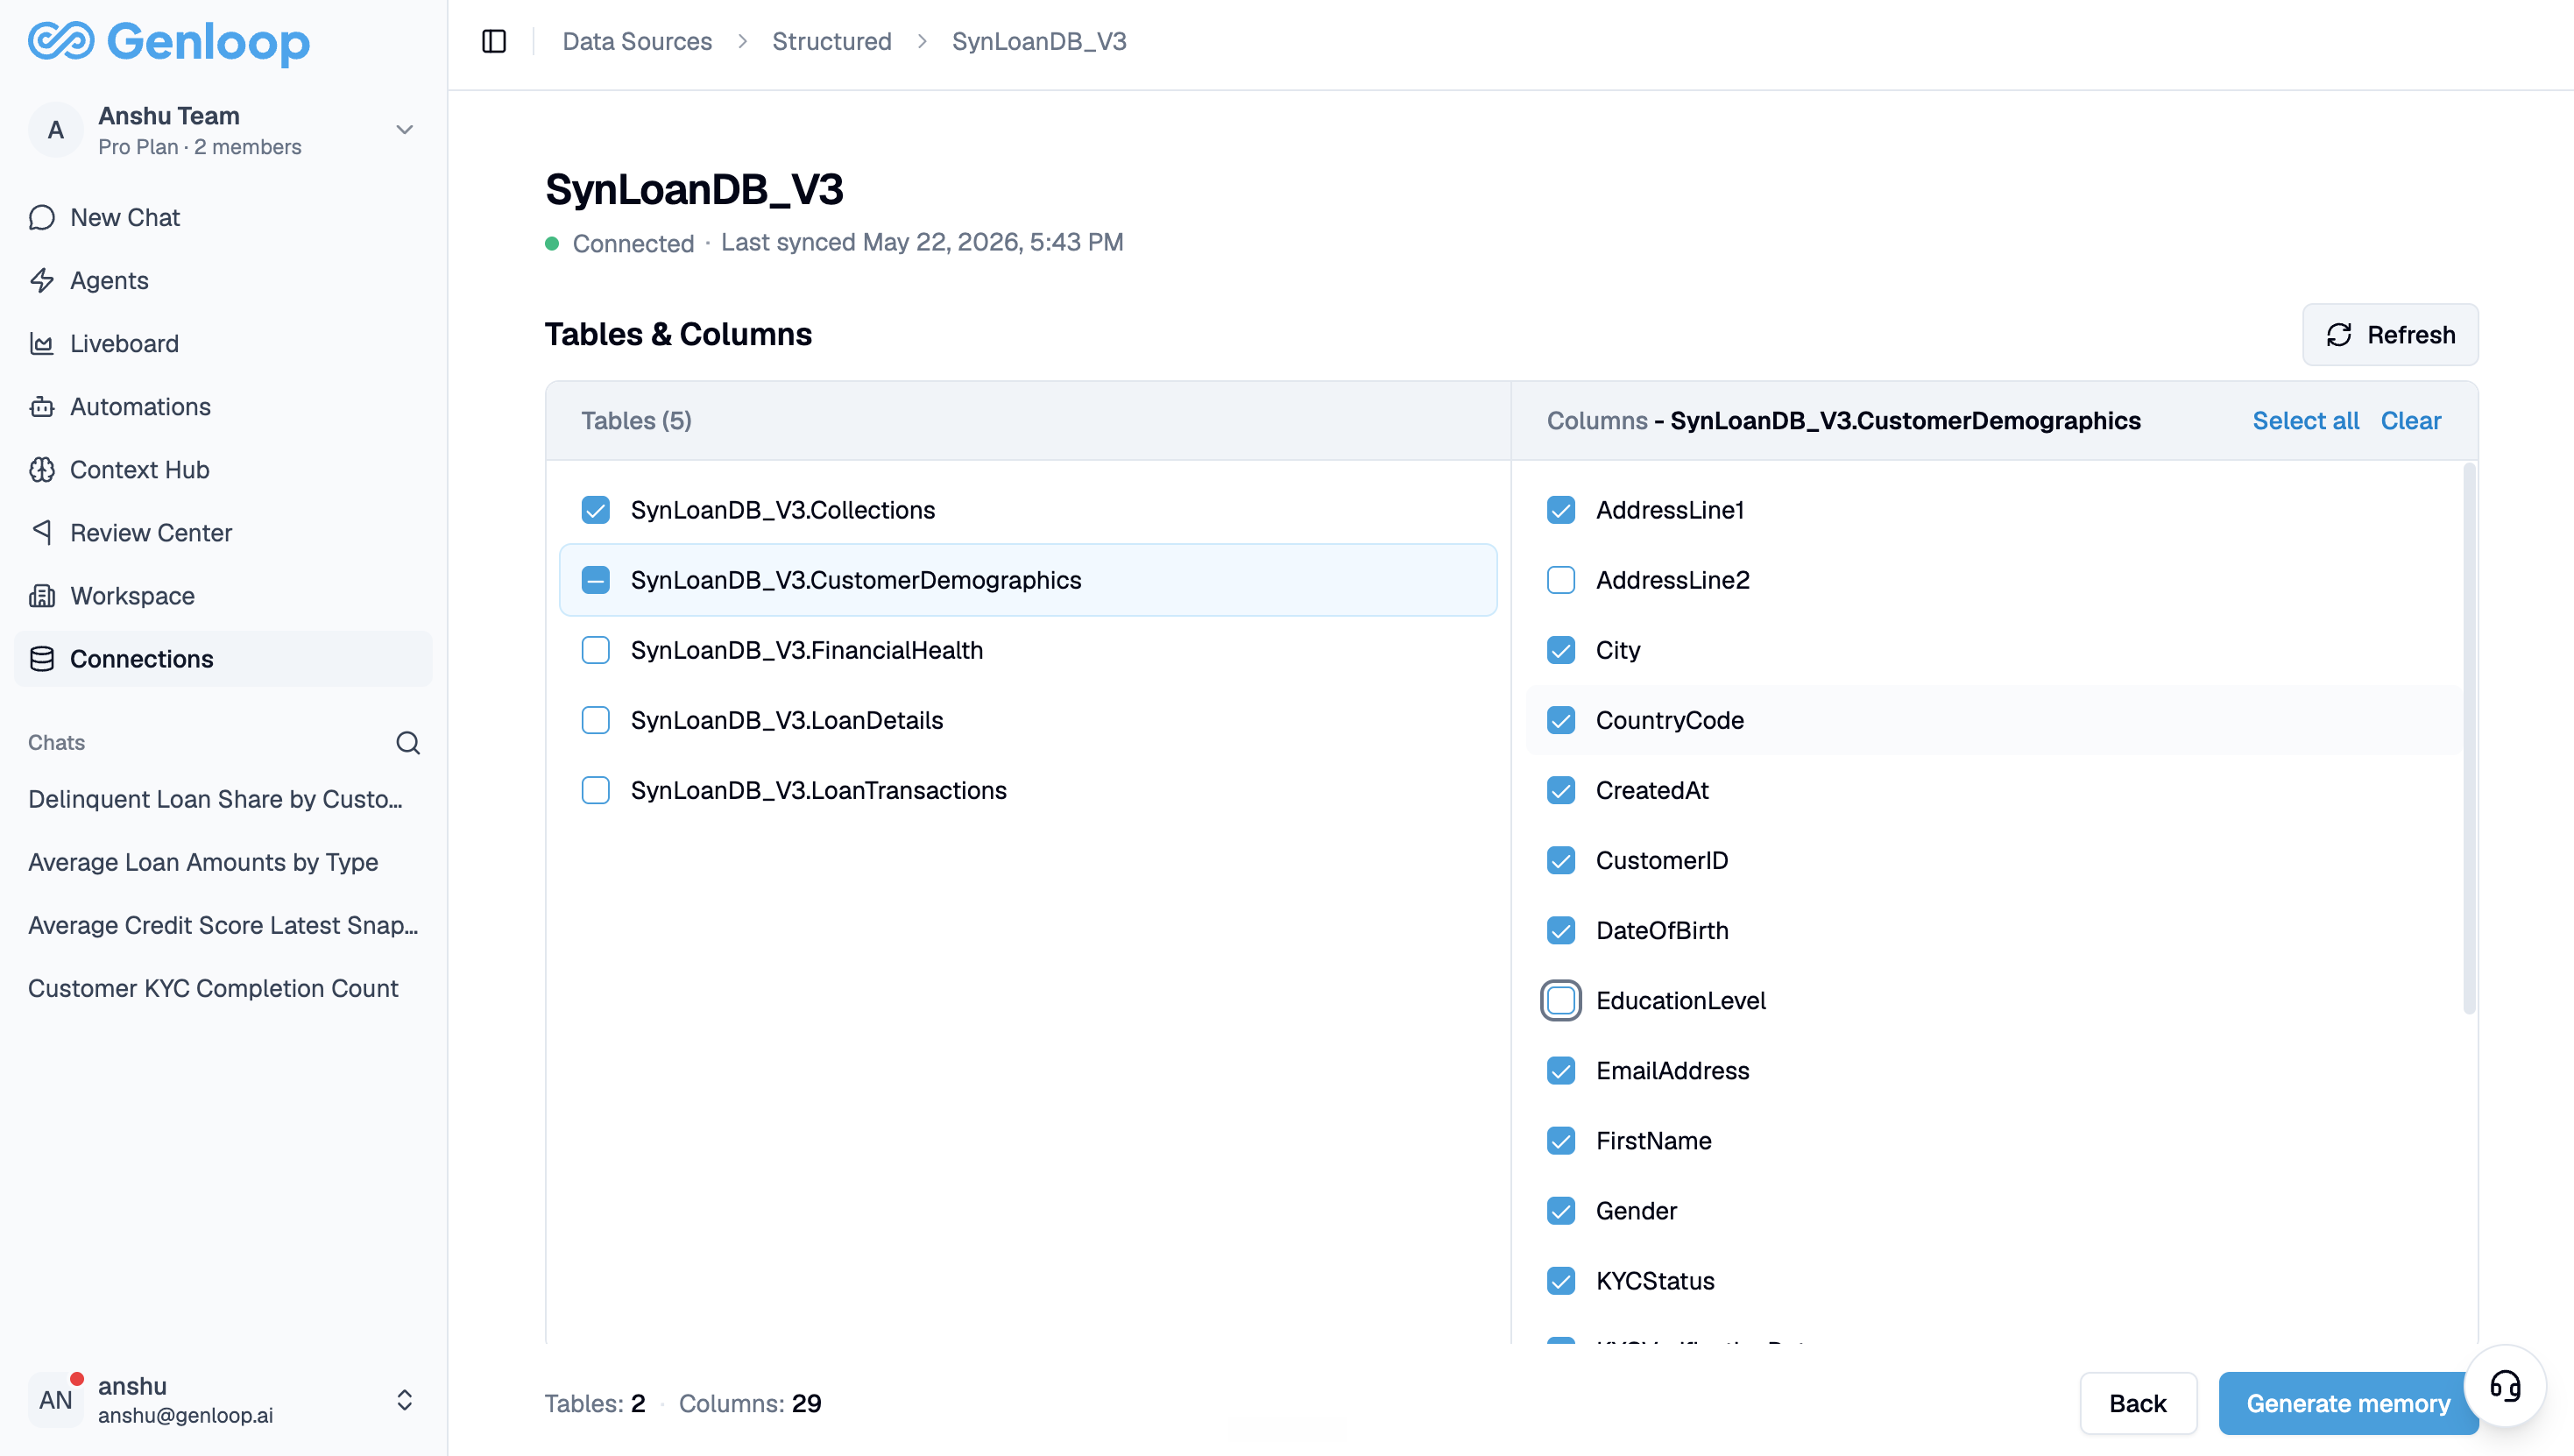This screenshot has height=1456, width=2574.
Task: Go to Data Sources breadcrumb
Action: (637, 41)
